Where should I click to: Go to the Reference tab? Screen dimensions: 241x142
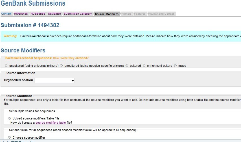[x=21, y=14]
